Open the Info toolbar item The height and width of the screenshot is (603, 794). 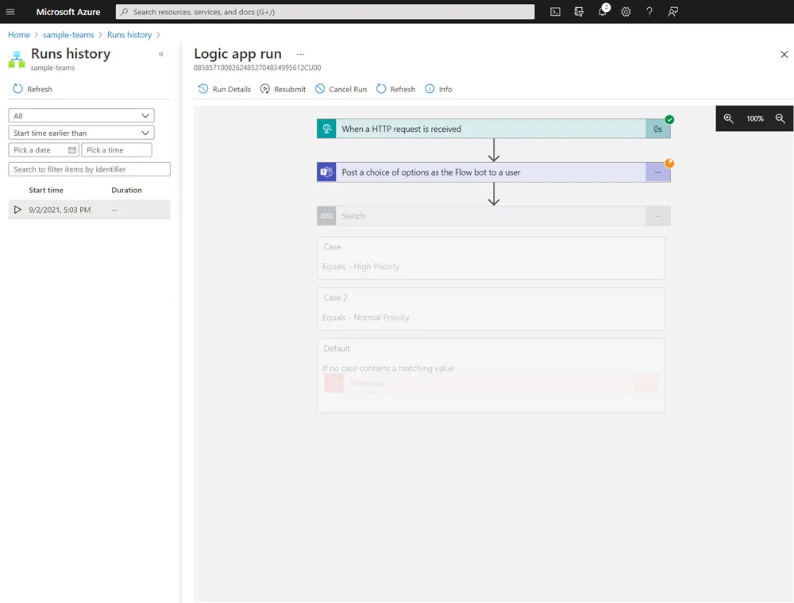(x=438, y=89)
